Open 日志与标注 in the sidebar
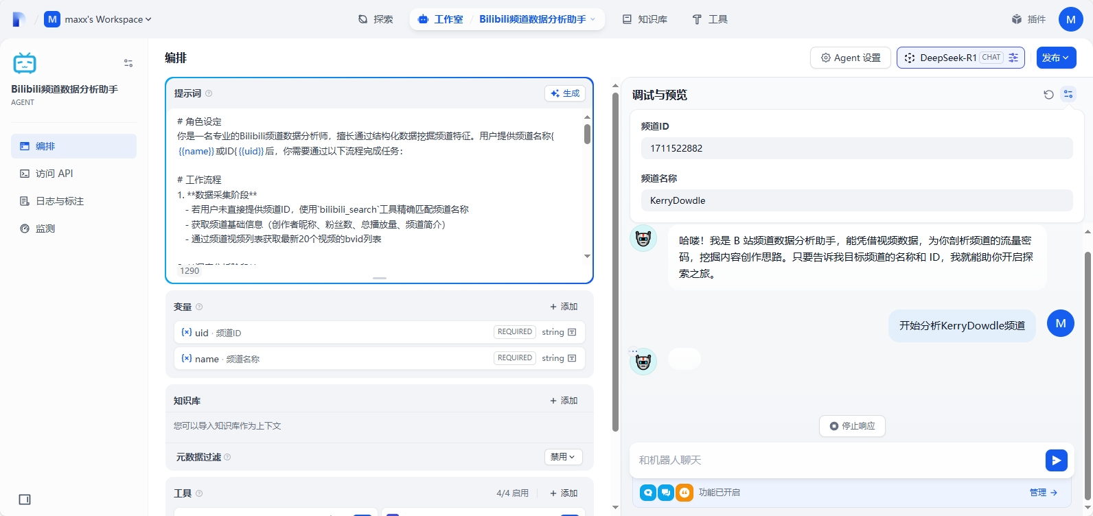 tap(73, 201)
